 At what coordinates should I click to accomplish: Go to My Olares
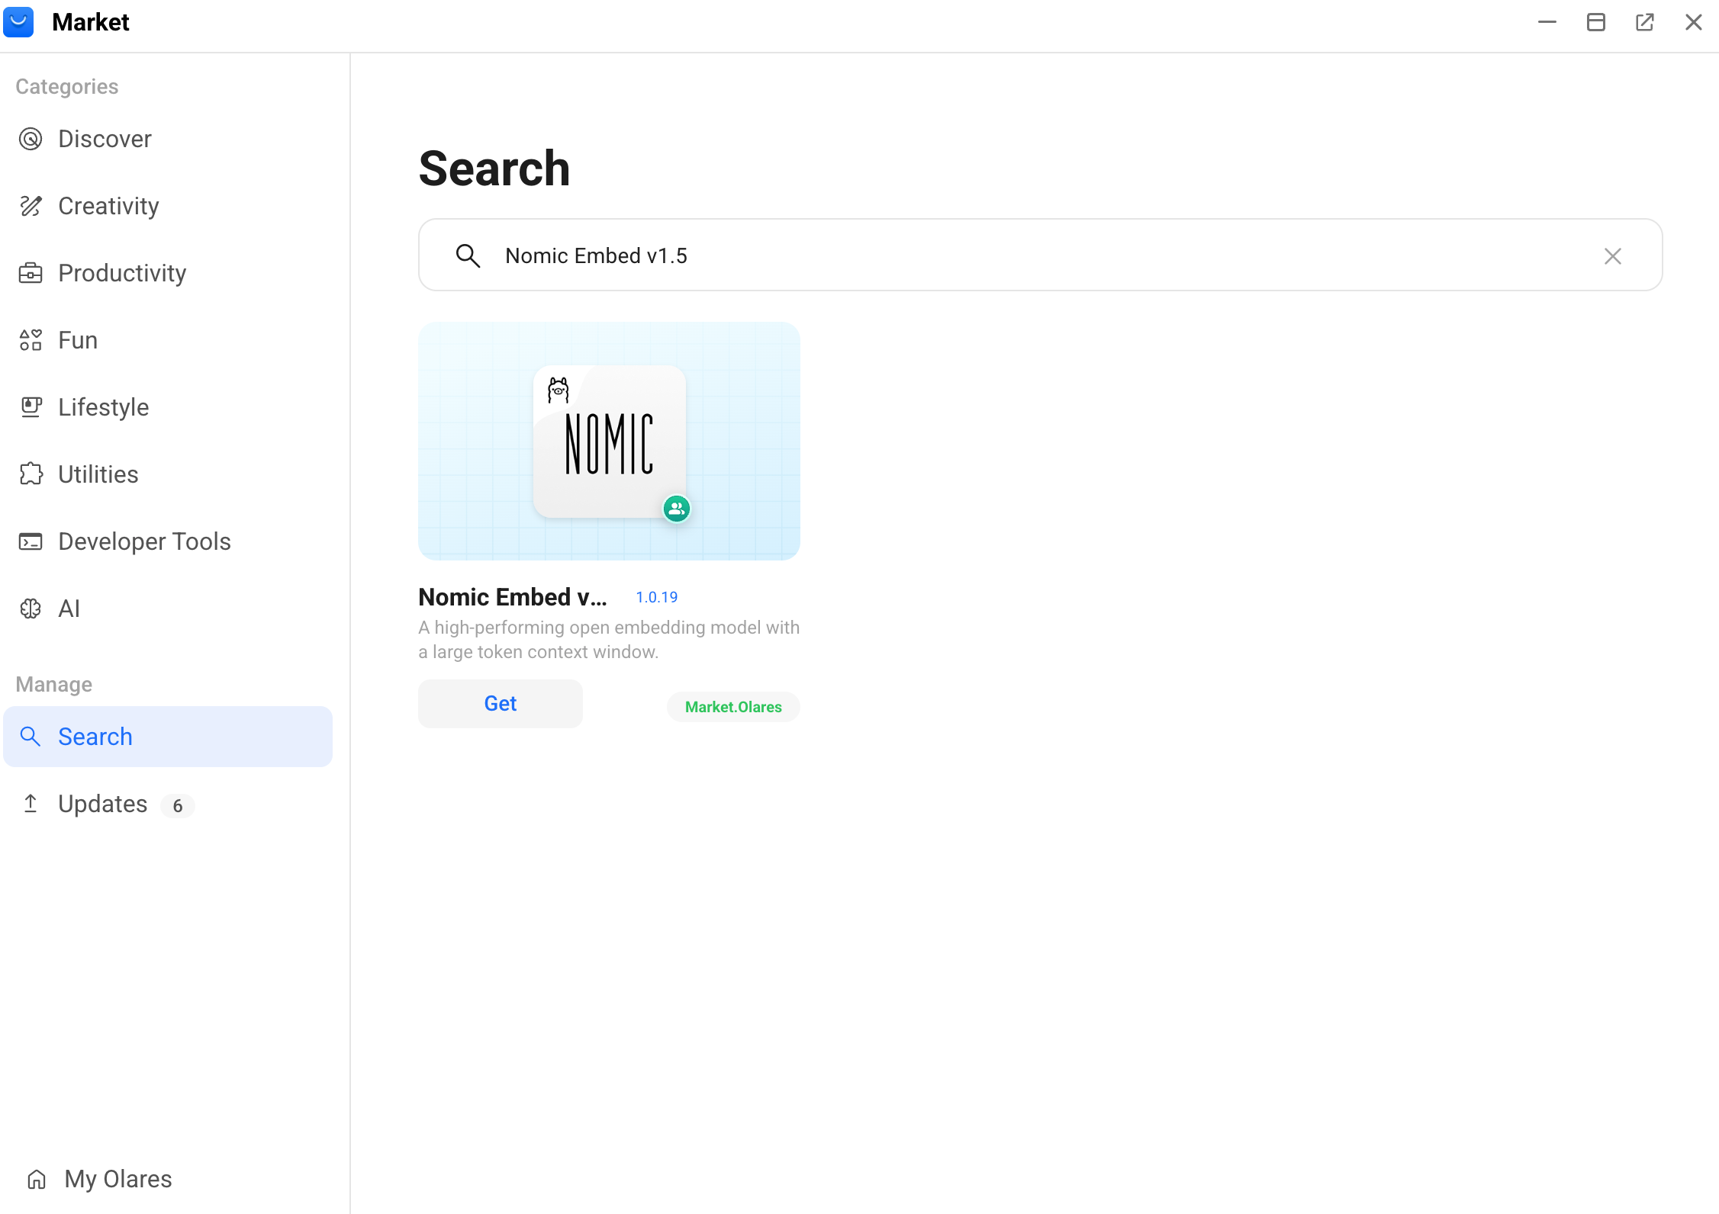coord(117,1179)
